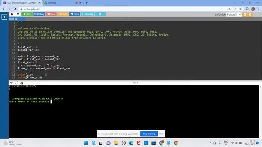Open the Dell app on taskbar
Viewport: 262px width, 147px height.
[x=124, y=143]
